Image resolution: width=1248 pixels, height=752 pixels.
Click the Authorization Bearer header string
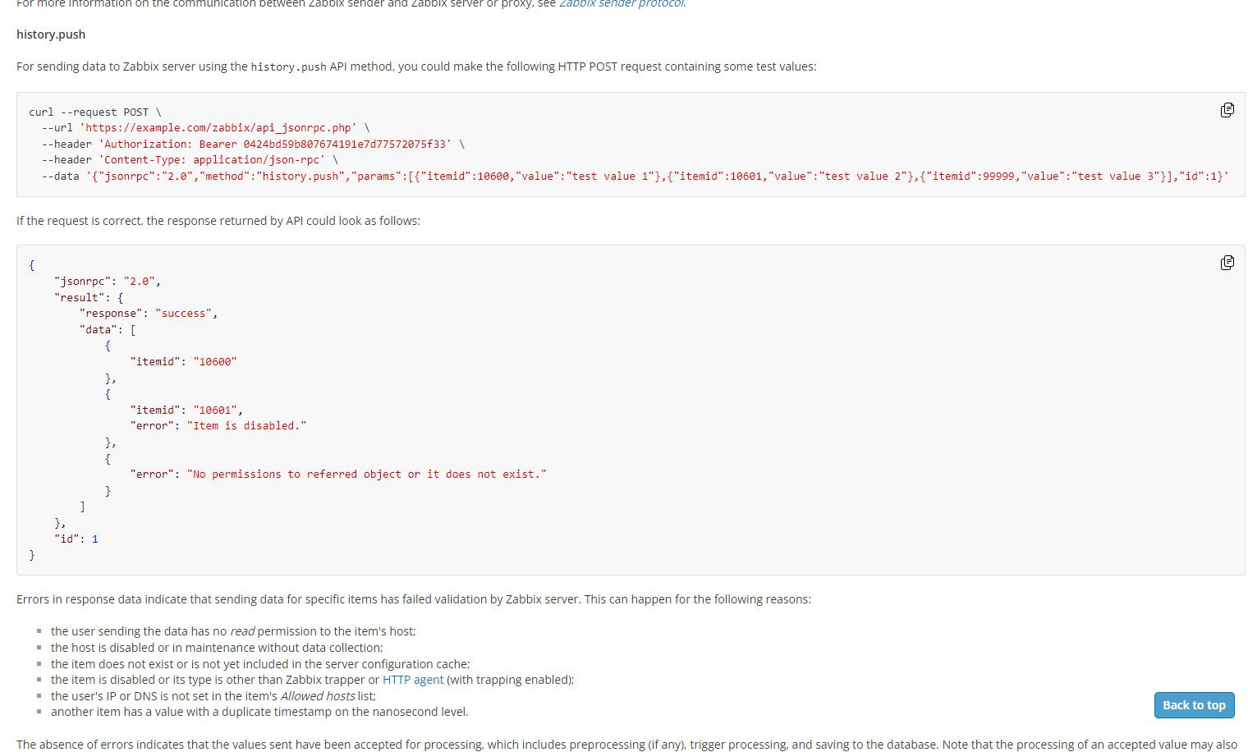(275, 144)
